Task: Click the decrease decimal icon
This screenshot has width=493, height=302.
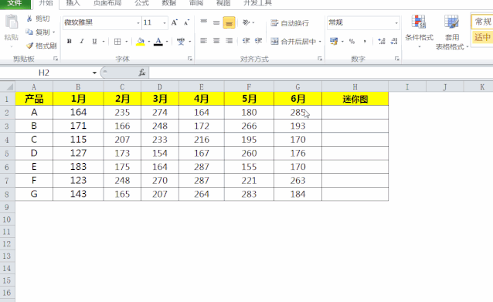Action: click(394, 41)
